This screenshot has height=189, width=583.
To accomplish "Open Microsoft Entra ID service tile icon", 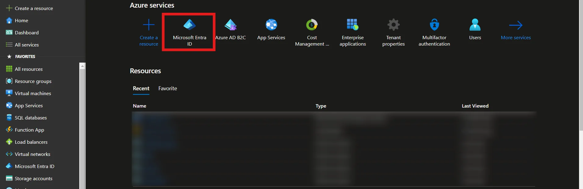I will [189, 25].
